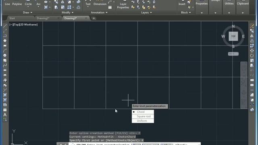
Task: Open Layer Properties manager
Action: point(123,4)
